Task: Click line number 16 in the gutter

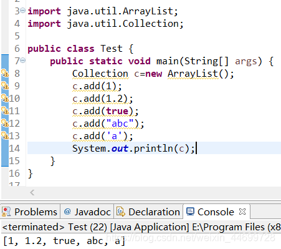Action: pyautogui.click(x=14, y=173)
